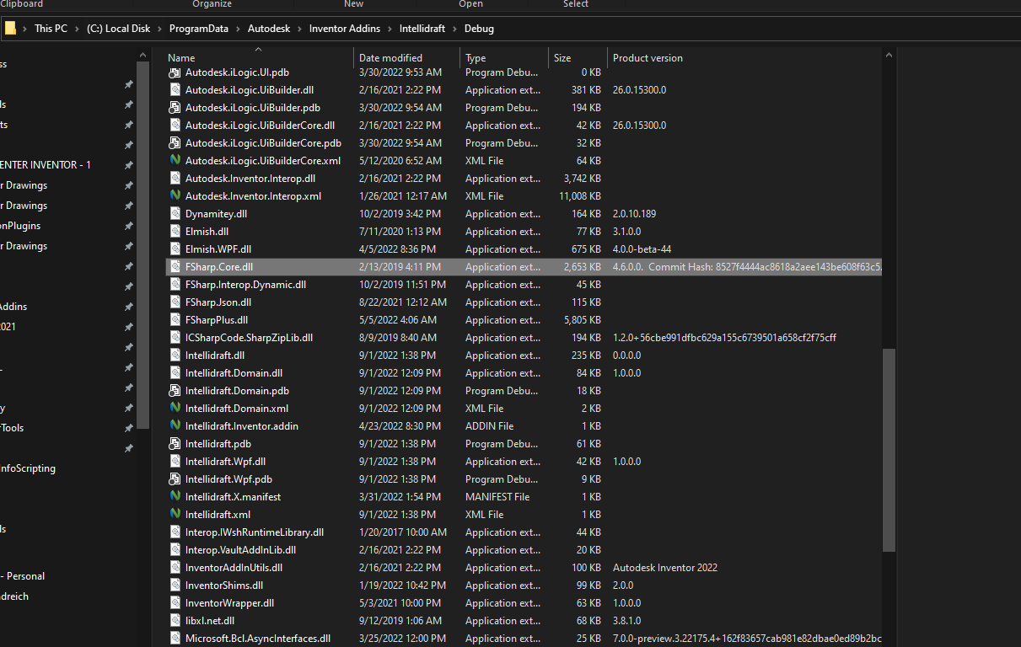Click the icon of InventorWrapper.dll
The width and height of the screenshot is (1021, 647).
tap(175, 603)
